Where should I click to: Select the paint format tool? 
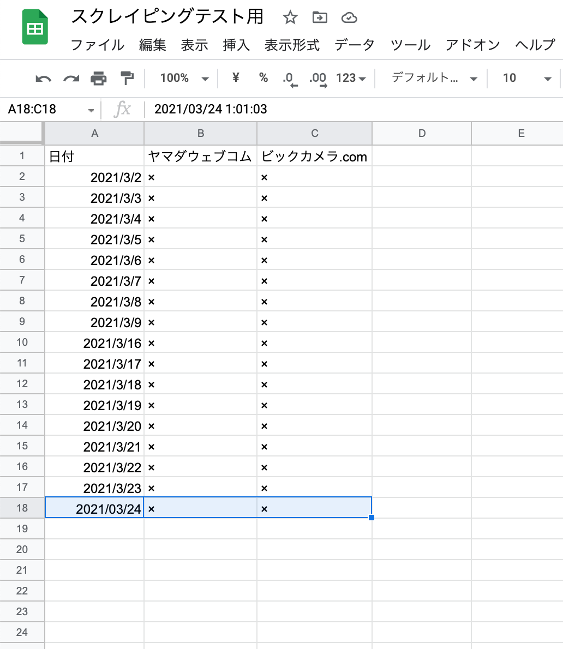pos(127,78)
